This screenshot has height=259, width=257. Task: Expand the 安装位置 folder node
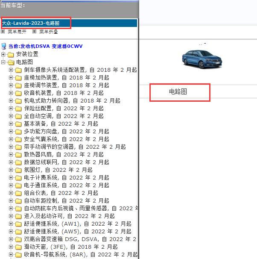[3, 54]
